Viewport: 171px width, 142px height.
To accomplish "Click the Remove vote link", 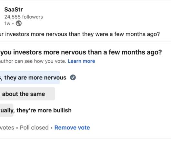I will click(x=72, y=128).
